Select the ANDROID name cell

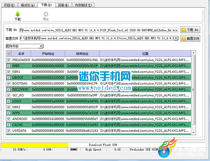coord(21,119)
